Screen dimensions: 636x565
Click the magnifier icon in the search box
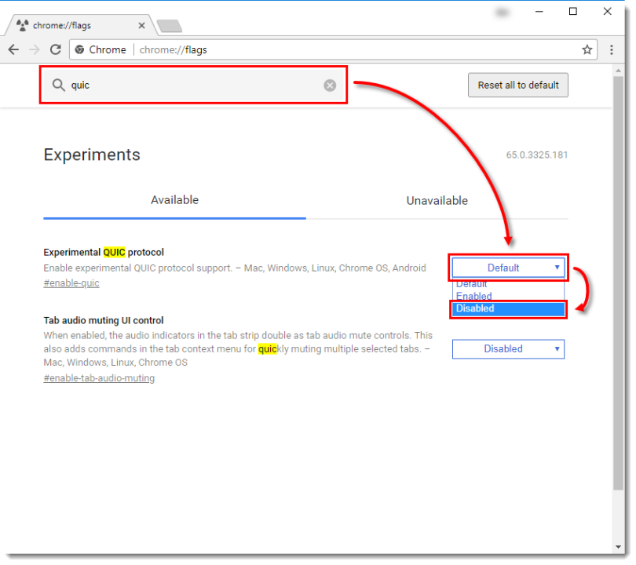pos(57,85)
